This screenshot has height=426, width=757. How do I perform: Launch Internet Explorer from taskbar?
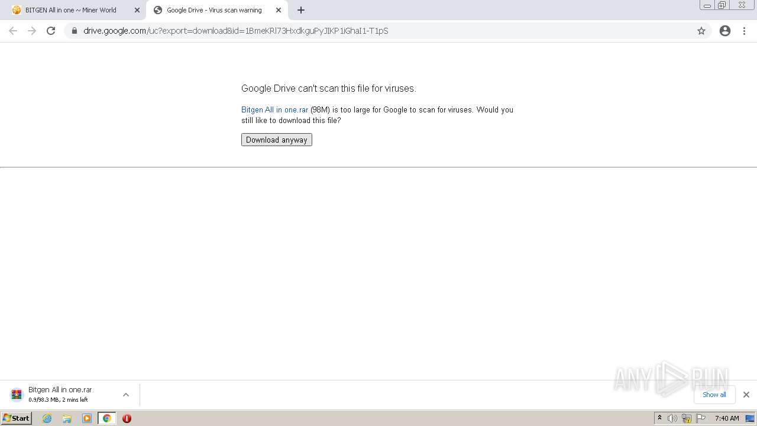click(x=47, y=418)
